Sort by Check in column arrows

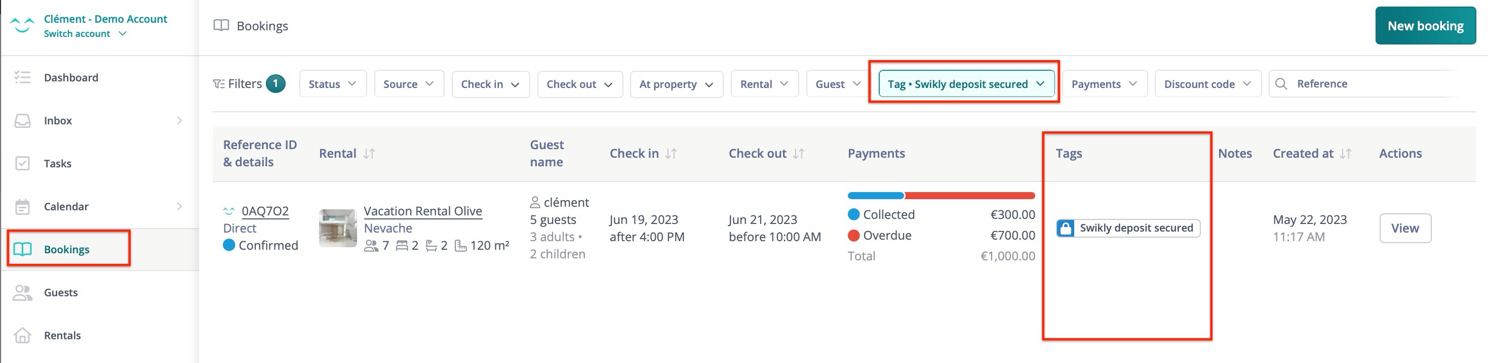(x=671, y=154)
